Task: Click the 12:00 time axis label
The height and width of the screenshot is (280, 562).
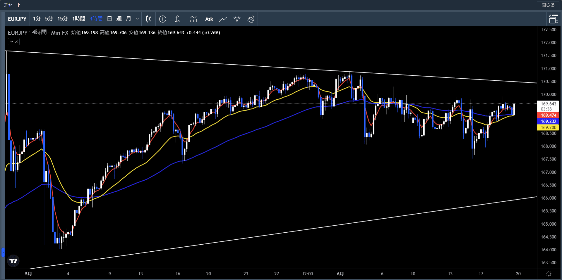Action: click(307, 274)
